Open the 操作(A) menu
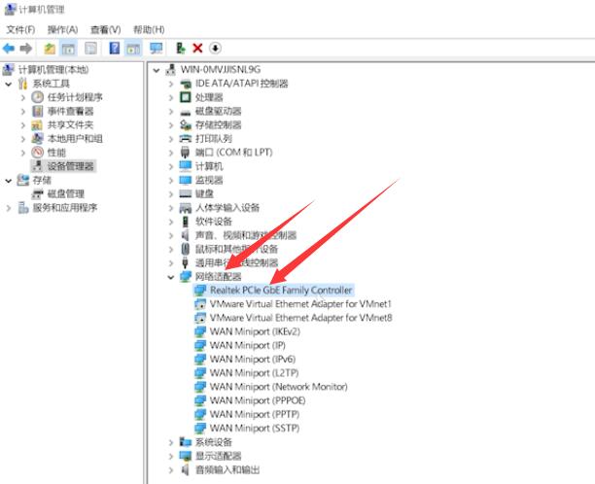Screen dimensions: 595x484 click(62, 29)
